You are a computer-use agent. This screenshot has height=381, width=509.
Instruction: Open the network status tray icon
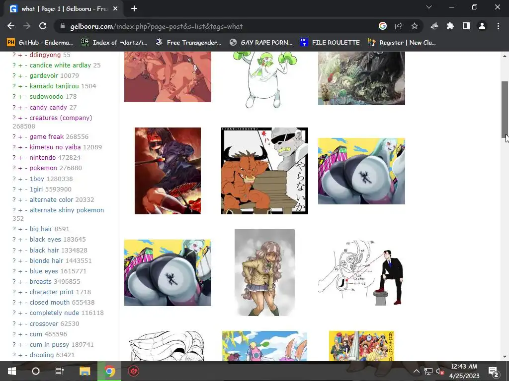click(428, 371)
